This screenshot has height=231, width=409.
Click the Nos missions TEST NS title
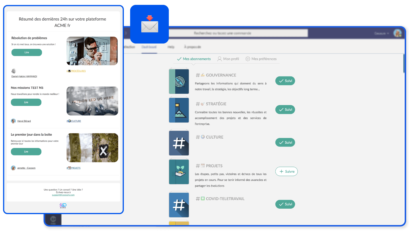coord(27,88)
